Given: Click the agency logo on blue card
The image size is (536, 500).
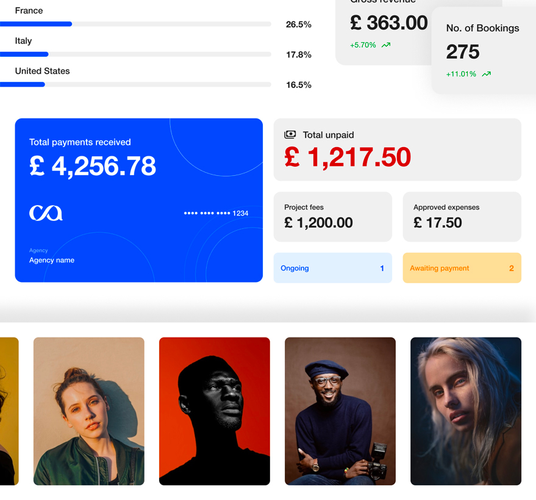Looking at the screenshot, I should pos(46,213).
